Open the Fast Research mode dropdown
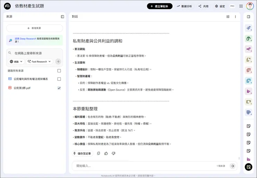 (39, 61)
